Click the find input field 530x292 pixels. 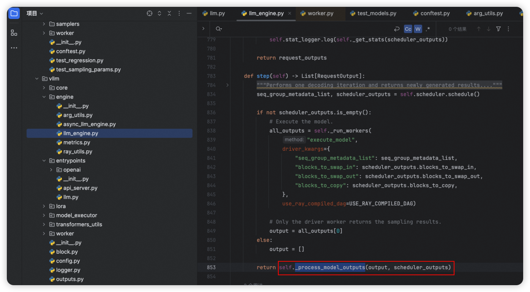(304, 29)
